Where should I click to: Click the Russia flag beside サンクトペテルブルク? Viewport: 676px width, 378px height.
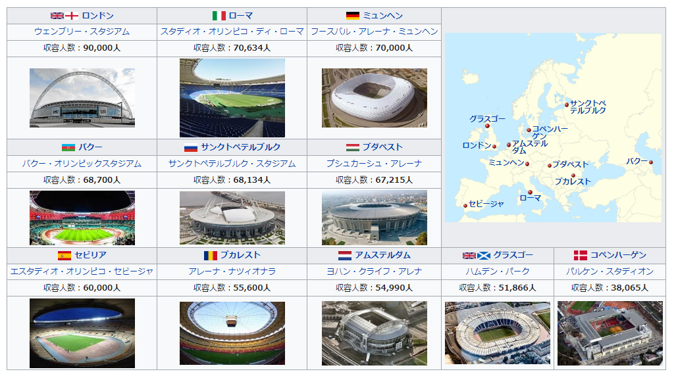coord(190,148)
